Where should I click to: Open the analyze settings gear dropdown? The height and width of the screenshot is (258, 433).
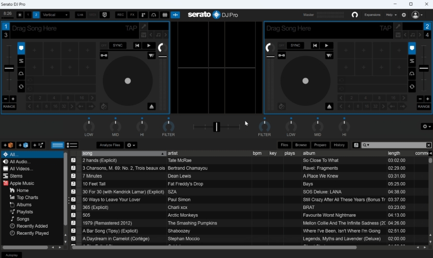tap(131, 145)
